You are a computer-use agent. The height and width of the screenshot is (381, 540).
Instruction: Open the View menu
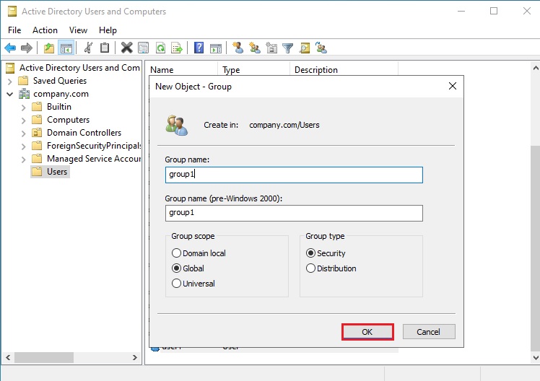pyautogui.click(x=78, y=30)
